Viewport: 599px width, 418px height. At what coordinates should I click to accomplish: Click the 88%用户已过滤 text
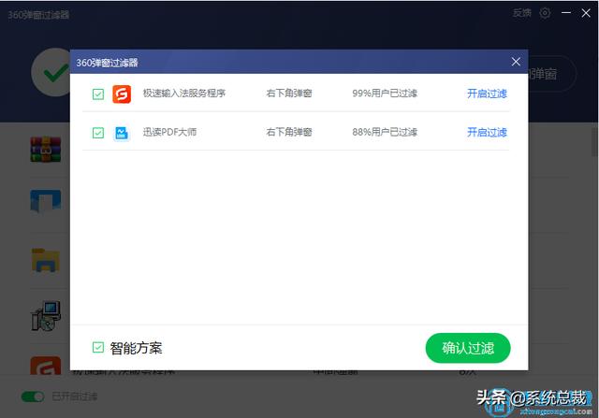click(x=385, y=133)
